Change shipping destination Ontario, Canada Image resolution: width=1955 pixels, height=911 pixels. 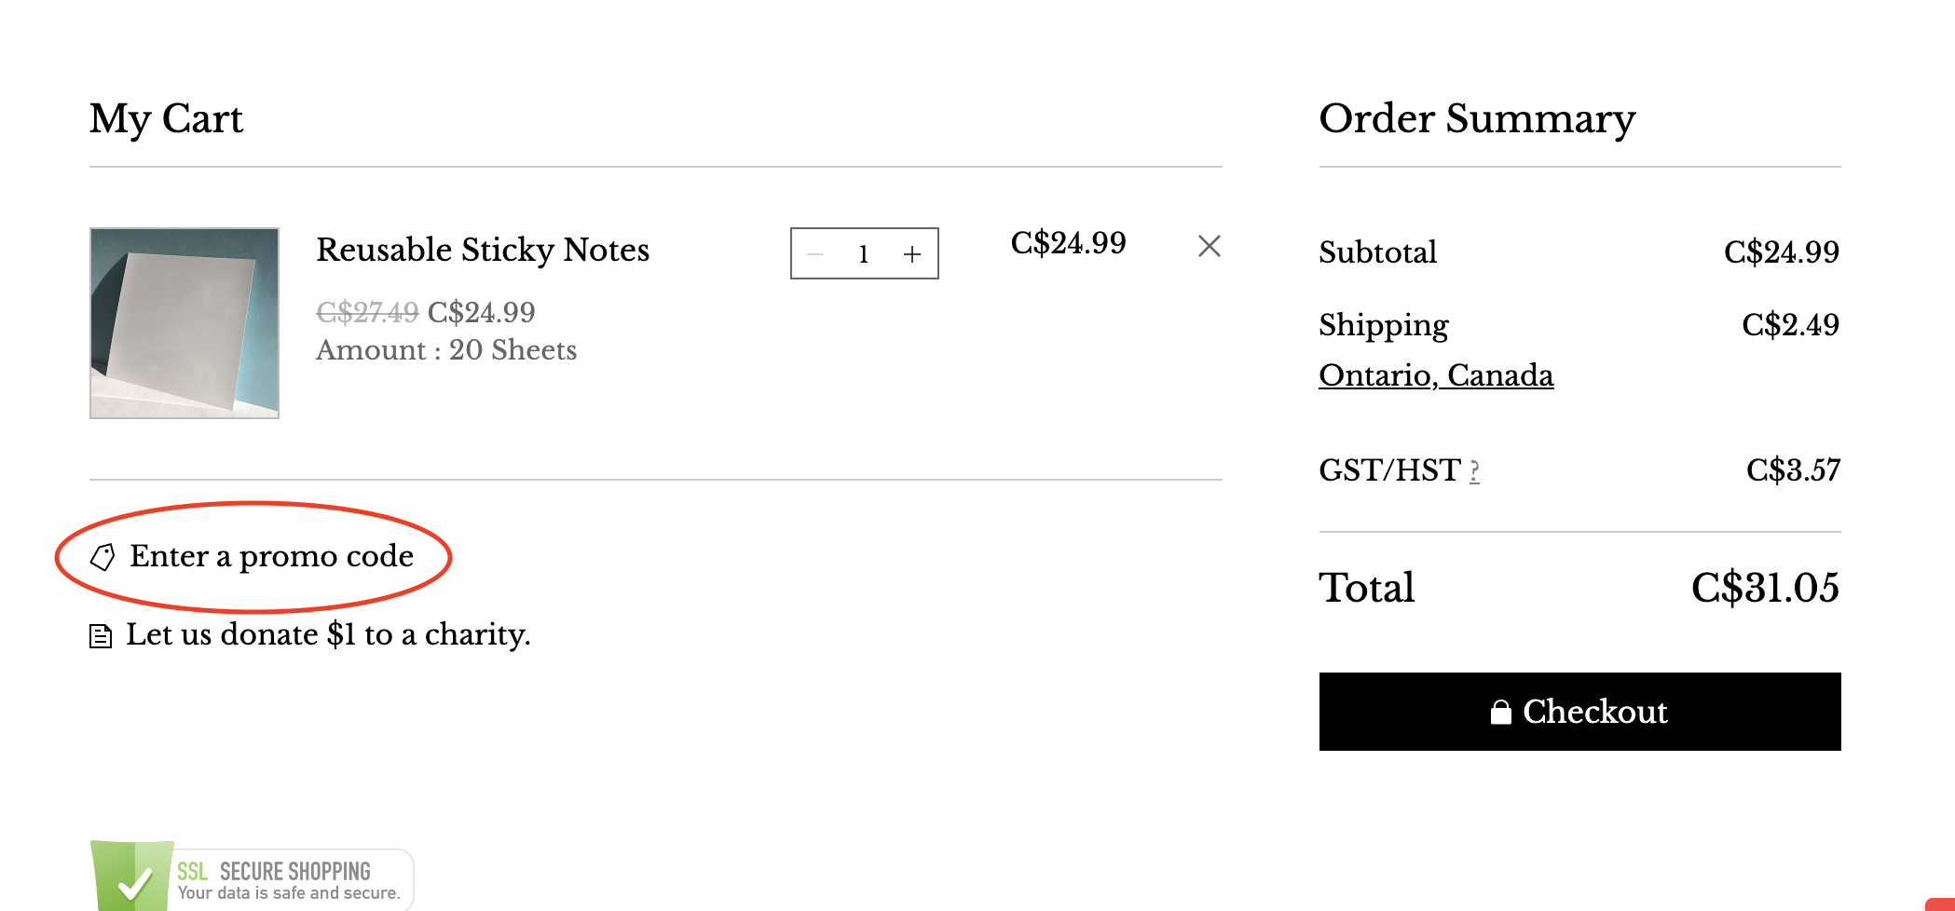[x=1436, y=375]
